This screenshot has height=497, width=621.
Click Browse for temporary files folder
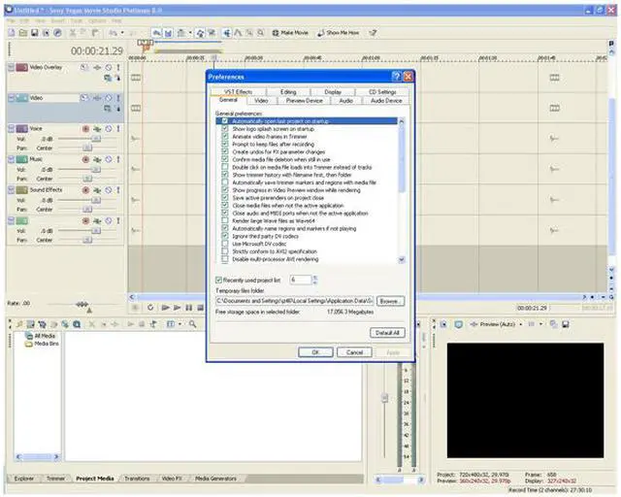tap(390, 301)
